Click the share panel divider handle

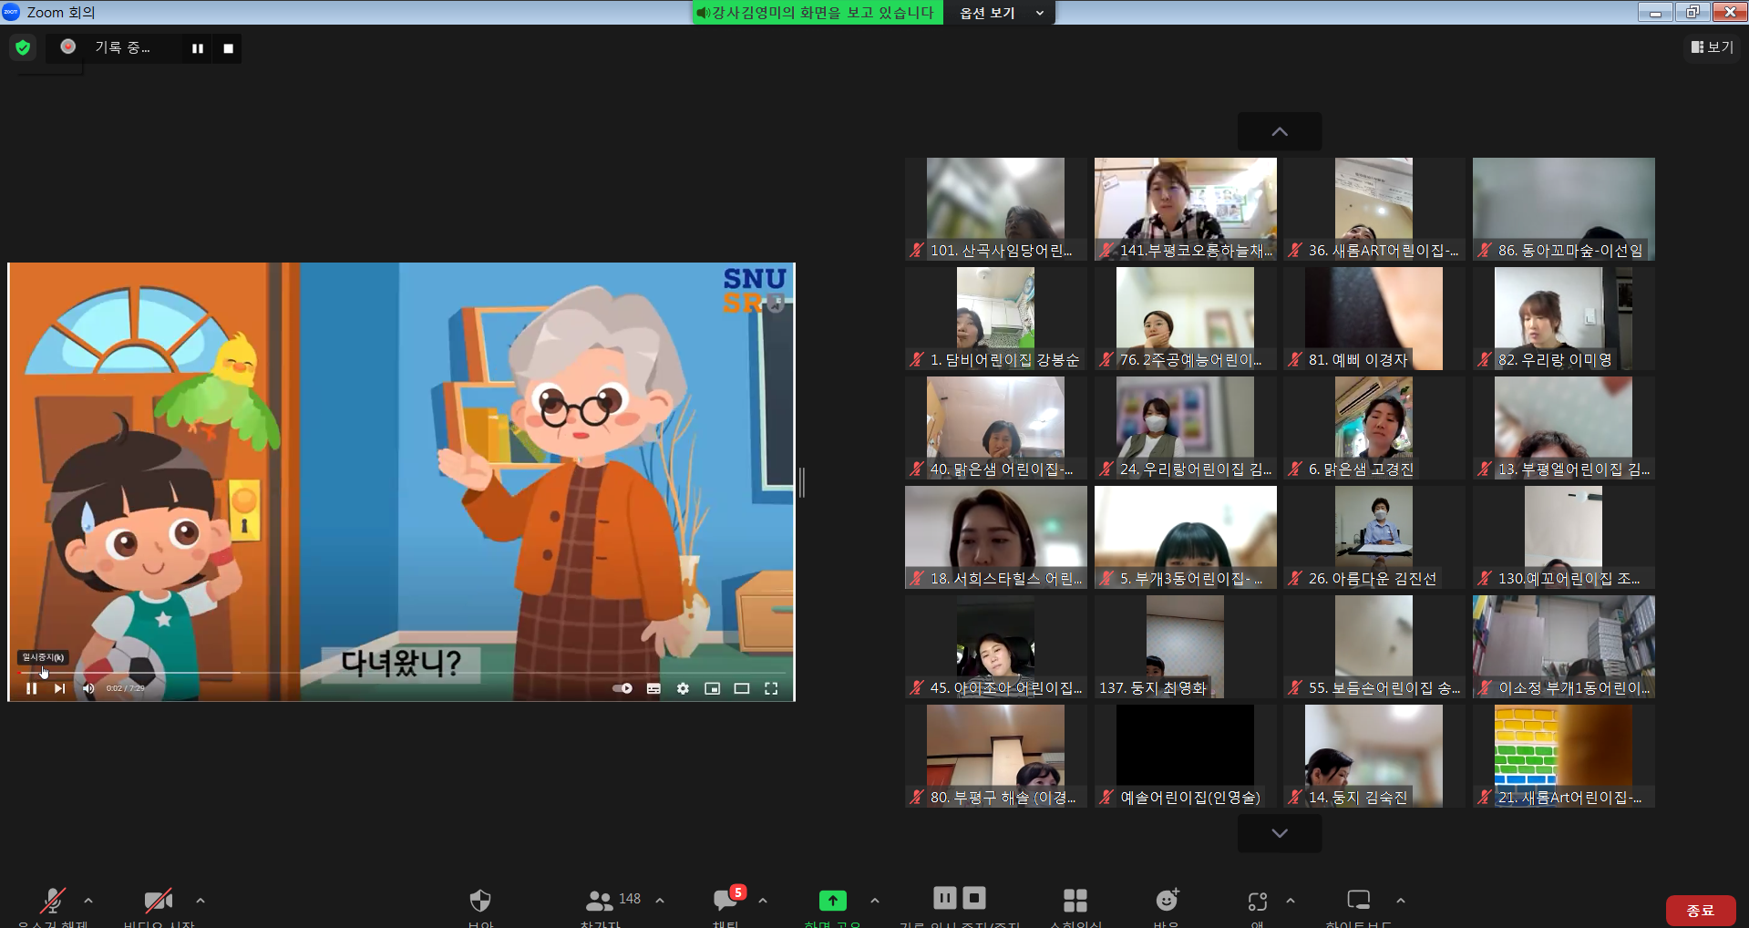click(x=802, y=482)
